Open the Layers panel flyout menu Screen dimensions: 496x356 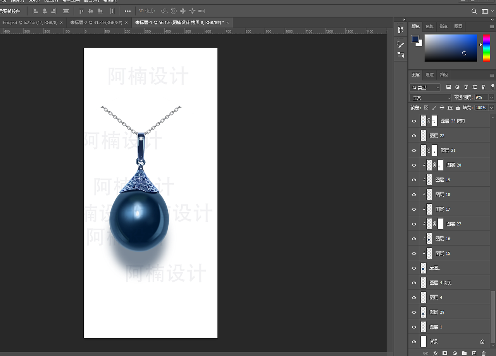pyautogui.click(x=492, y=75)
